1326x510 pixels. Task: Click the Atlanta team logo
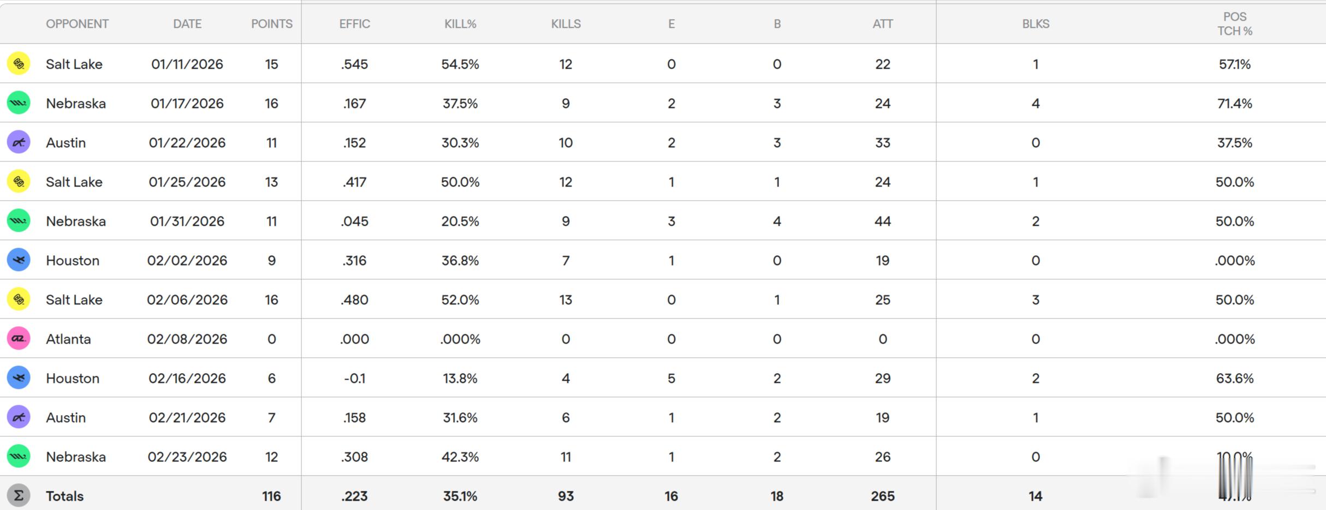click(19, 339)
